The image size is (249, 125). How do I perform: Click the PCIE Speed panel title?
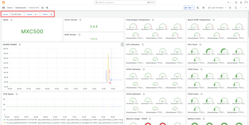[x=8, y=94]
